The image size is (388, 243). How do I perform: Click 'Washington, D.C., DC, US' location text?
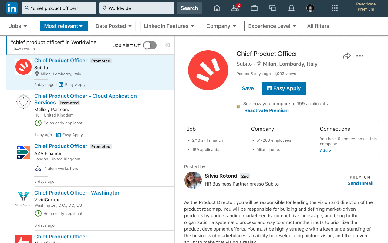58,205
